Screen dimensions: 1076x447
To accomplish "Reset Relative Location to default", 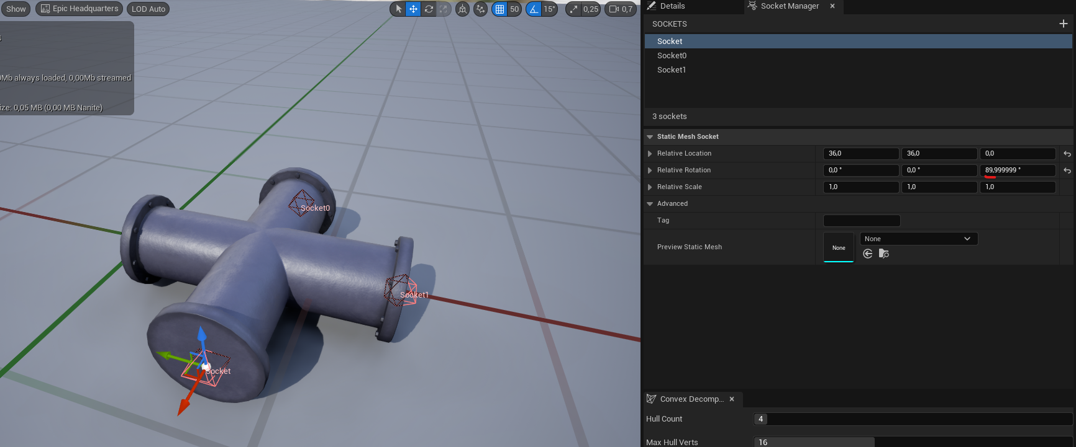I will pos(1067,154).
